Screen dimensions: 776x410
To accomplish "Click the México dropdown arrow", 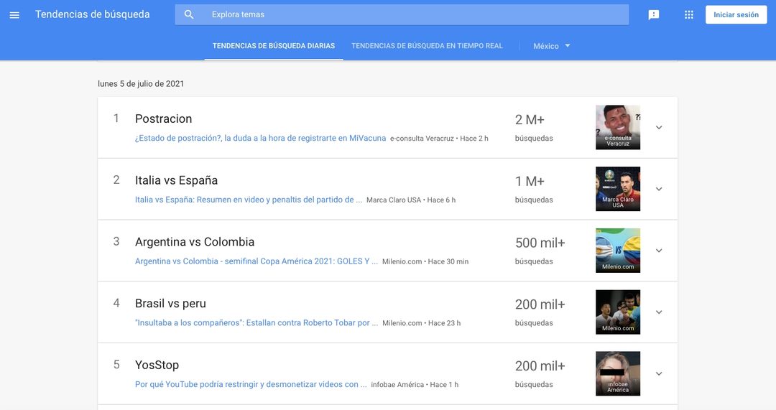I will coord(568,46).
